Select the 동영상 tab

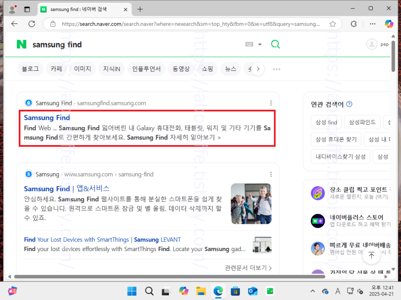point(181,69)
